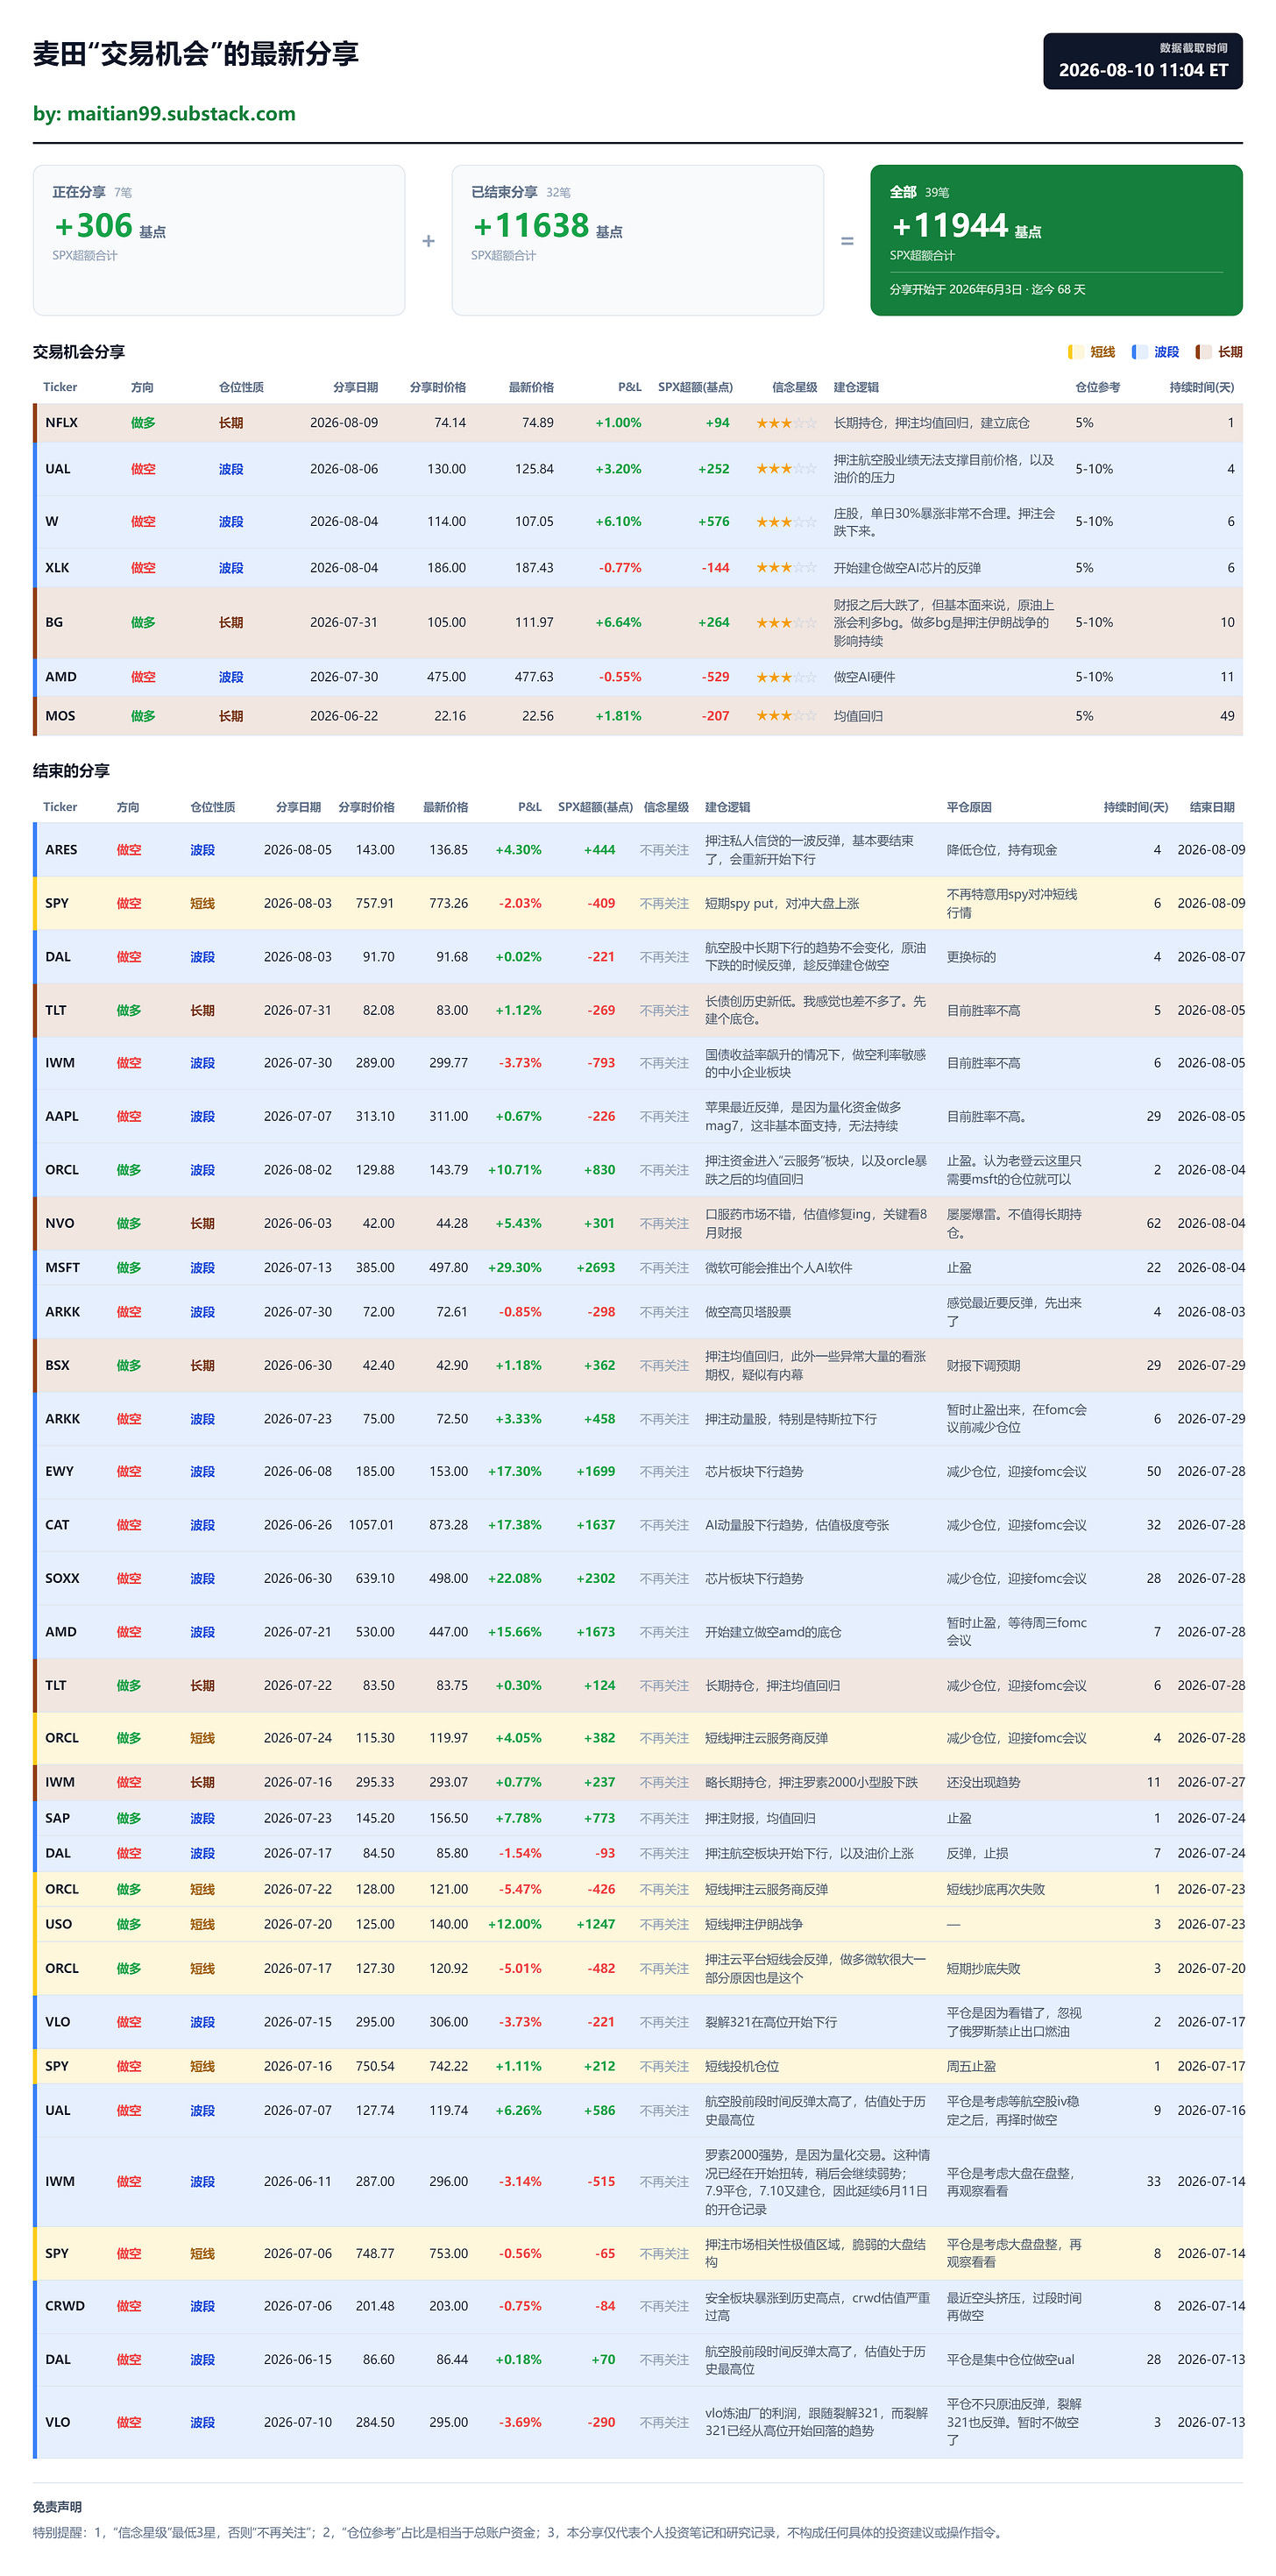Click the 做空AI硬件 logic text
This screenshot has height=2576, width=1276.
pyautogui.click(x=865, y=677)
